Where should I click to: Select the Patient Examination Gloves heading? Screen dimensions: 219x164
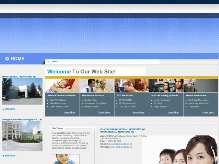point(61,95)
